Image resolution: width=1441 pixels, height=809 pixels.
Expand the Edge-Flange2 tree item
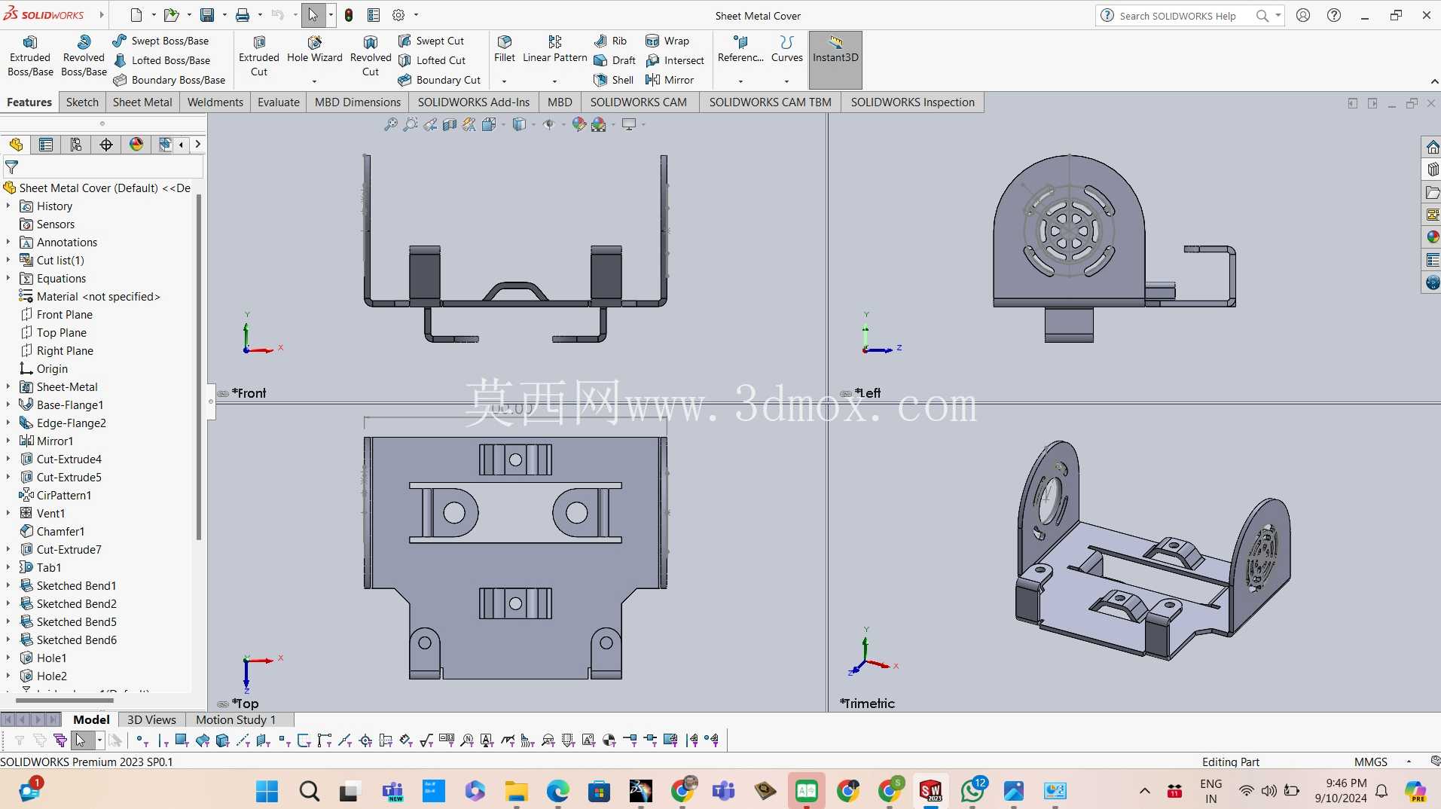pyautogui.click(x=8, y=423)
